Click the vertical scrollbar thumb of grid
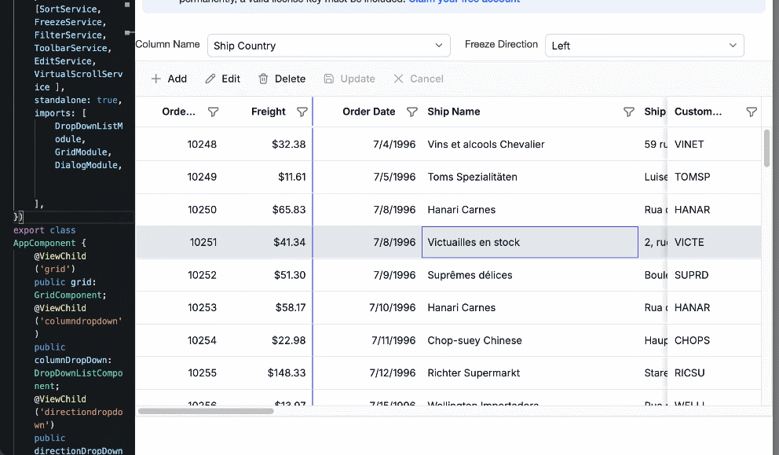 (x=767, y=148)
